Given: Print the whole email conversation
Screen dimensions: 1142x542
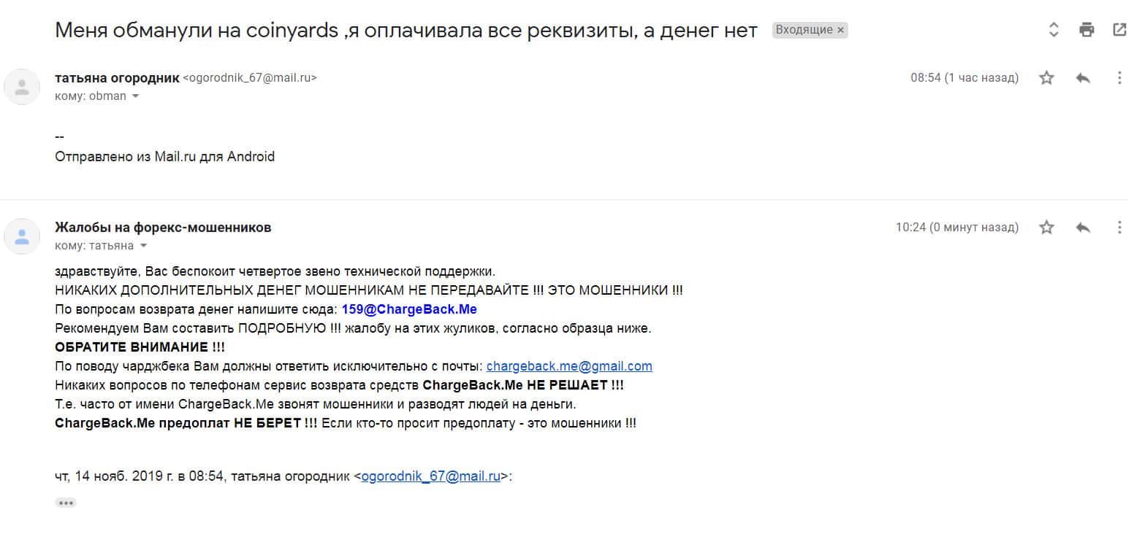Looking at the screenshot, I should (1086, 30).
